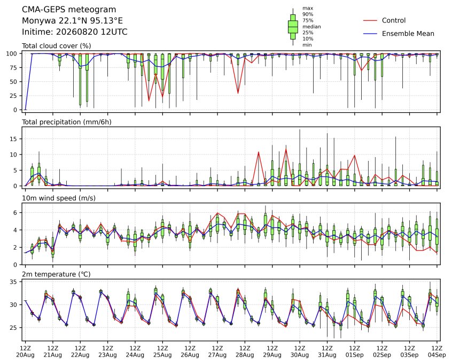
Task: Click the 12Z 25Aug time axis label
Action: click(x=162, y=352)
